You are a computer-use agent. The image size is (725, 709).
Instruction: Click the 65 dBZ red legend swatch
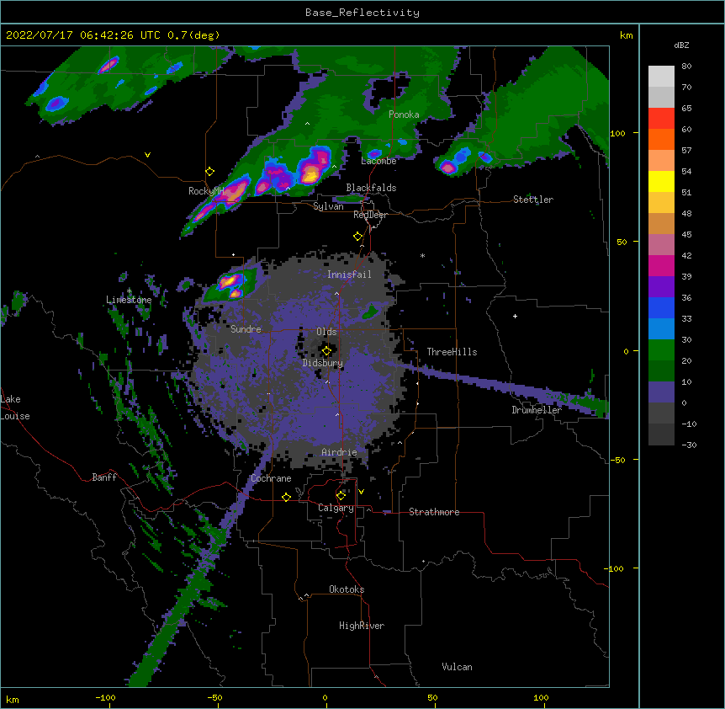[661, 119]
